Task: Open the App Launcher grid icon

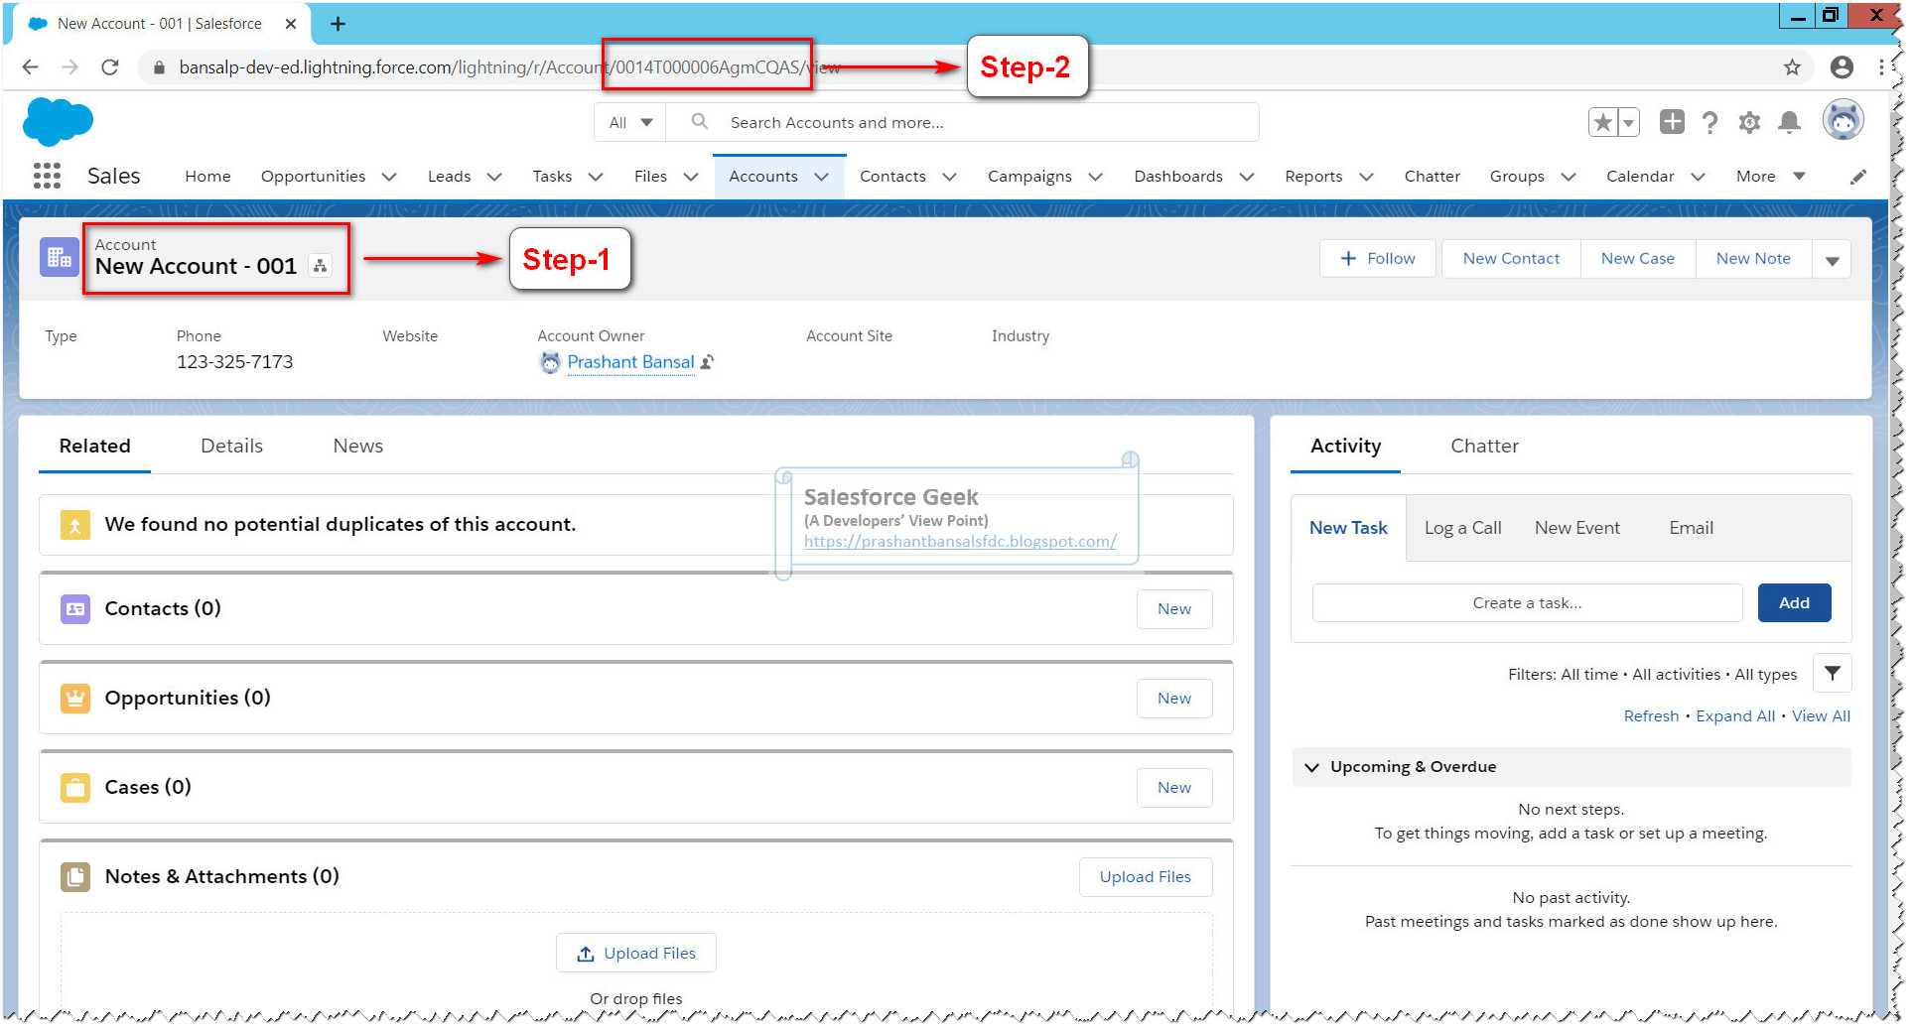Action: click(47, 176)
